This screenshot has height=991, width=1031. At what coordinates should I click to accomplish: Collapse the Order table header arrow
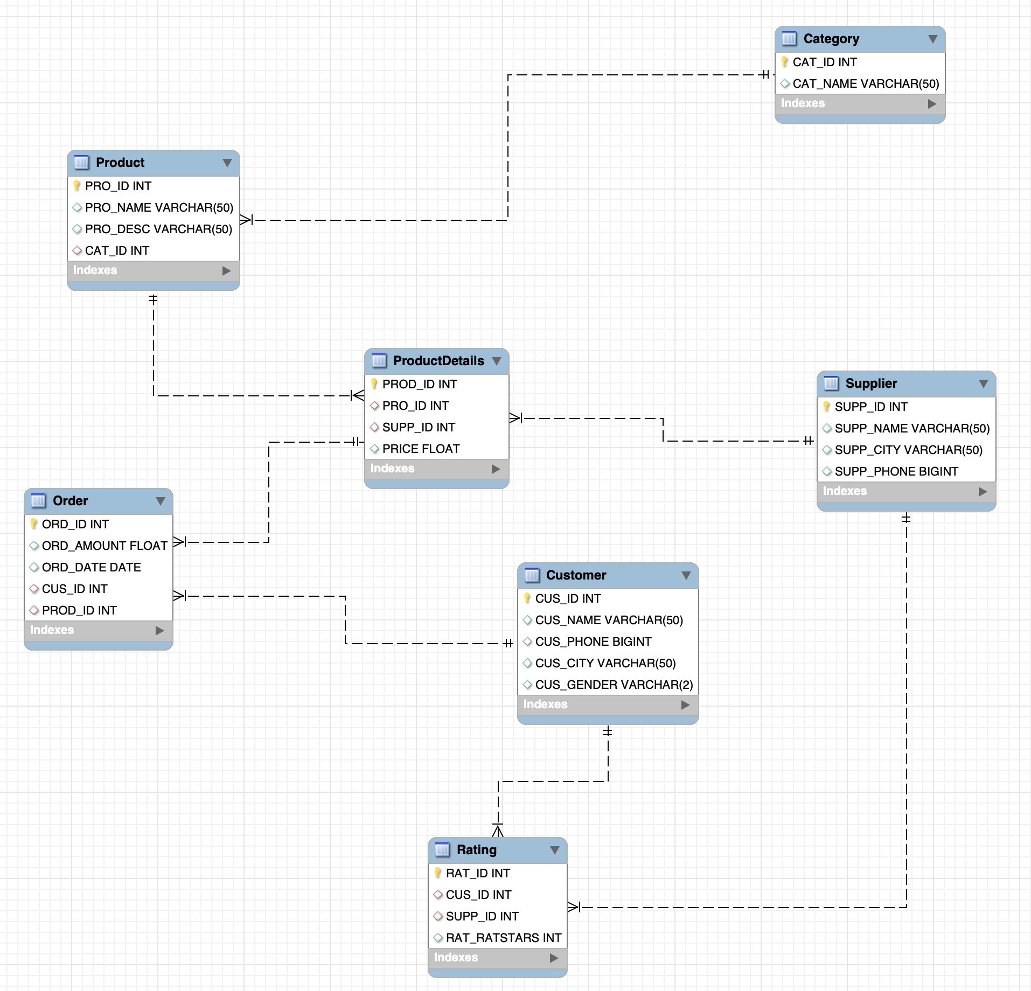(161, 501)
